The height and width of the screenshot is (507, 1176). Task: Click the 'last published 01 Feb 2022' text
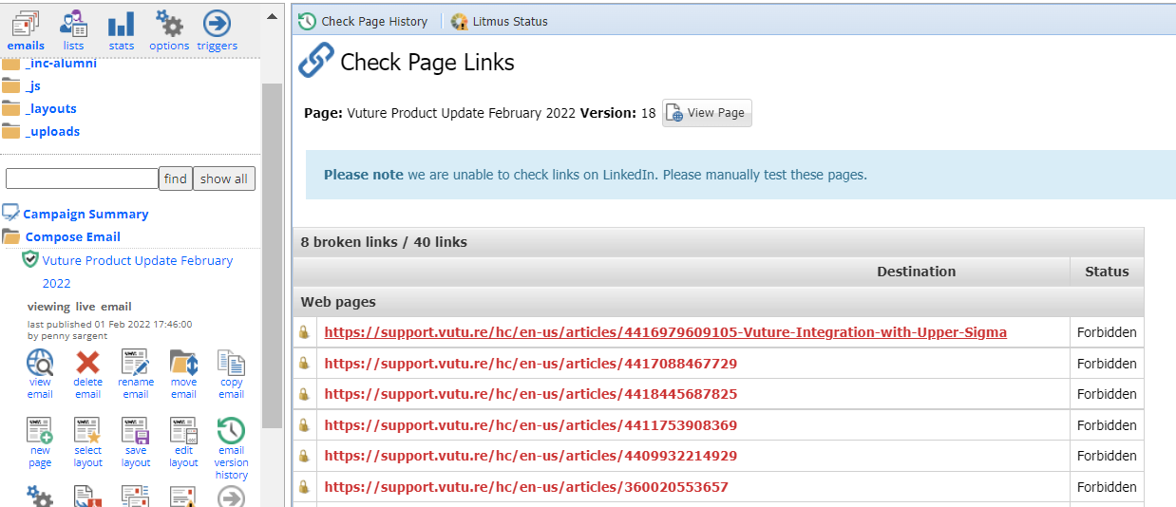pos(109,325)
